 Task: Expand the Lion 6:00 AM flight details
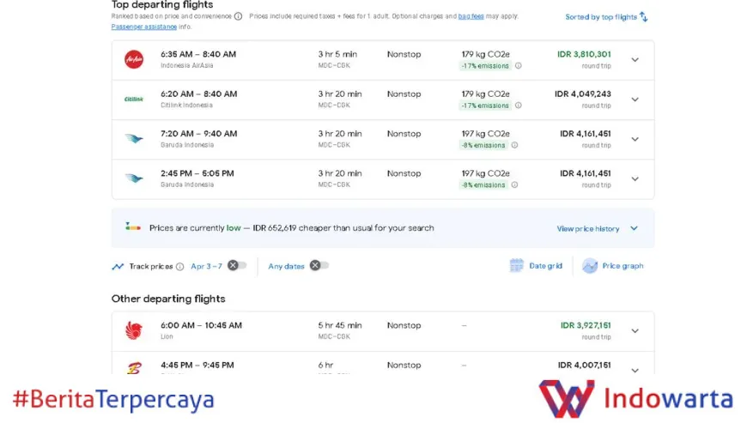(635, 331)
